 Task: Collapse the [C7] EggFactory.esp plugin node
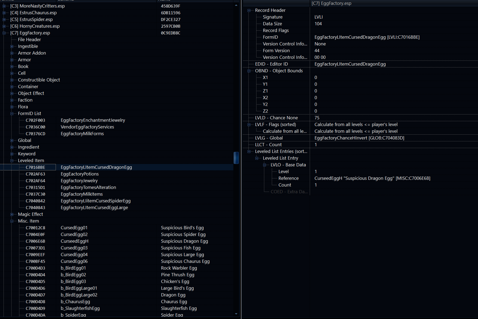click(4, 33)
